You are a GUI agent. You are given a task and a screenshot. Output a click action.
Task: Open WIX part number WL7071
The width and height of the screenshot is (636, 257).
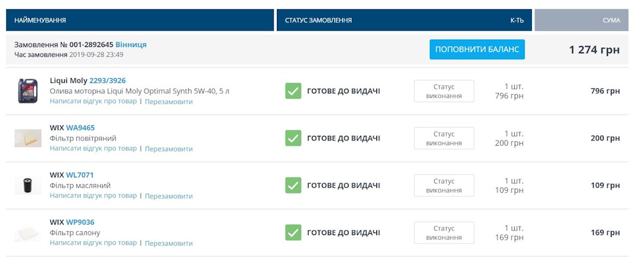[80, 175]
